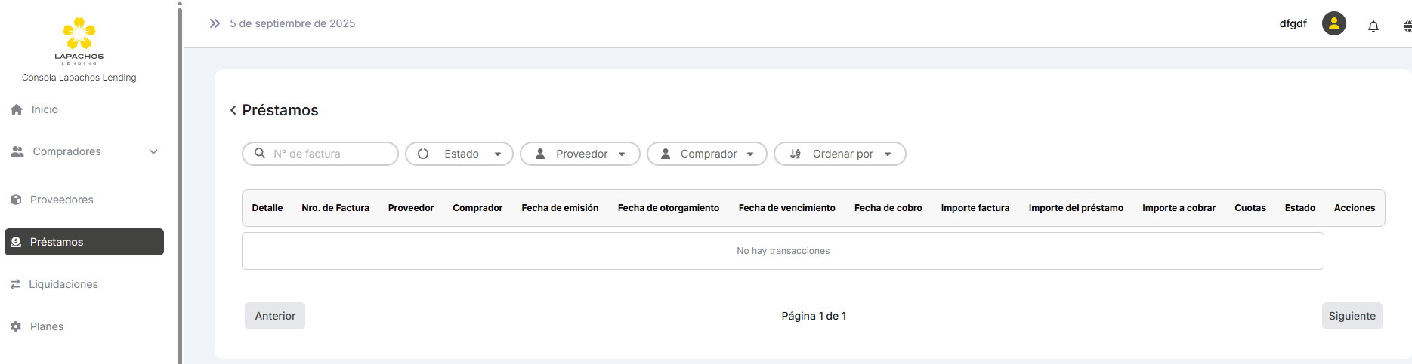The image size is (1412, 364).
Task: Open notifications bell icon
Action: coord(1373,26)
